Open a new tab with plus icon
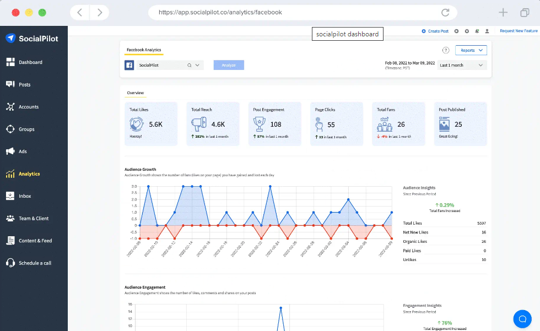Image resolution: width=540 pixels, height=331 pixels. point(503,12)
